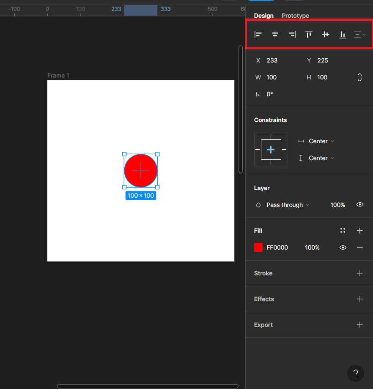Image resolution: width=373 pixels, height=389 pixels.
Task: Open fill styles four-dot icon
Action: [343, 231]
